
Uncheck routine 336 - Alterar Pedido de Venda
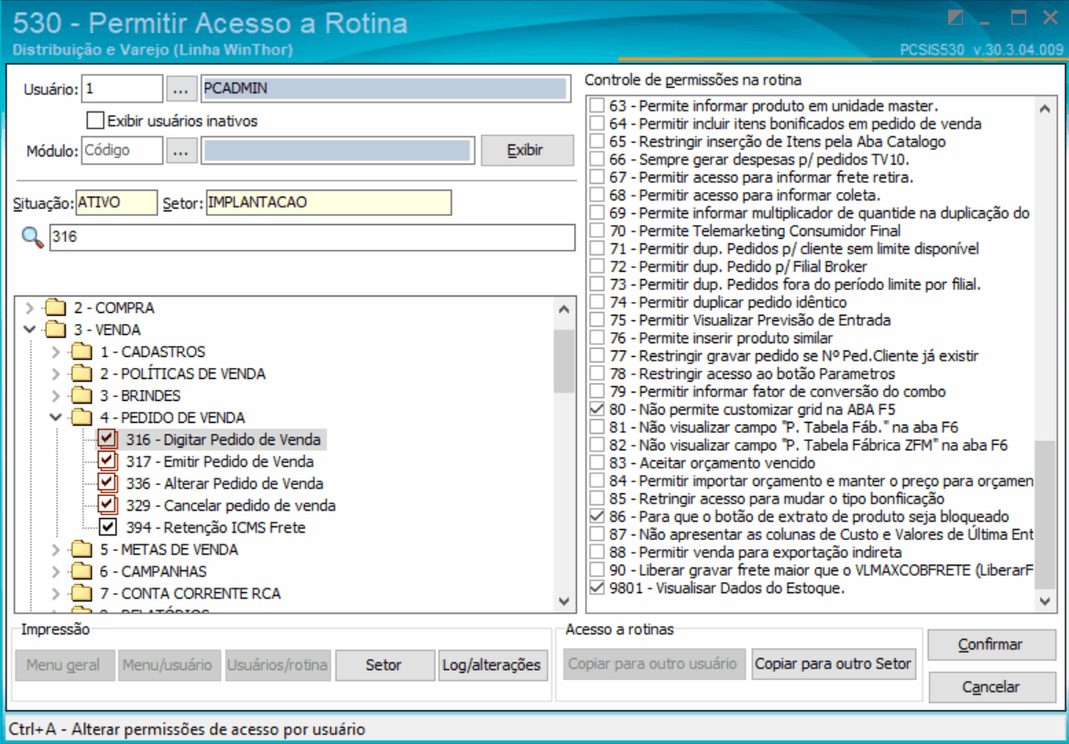click(x=107, y=483)
